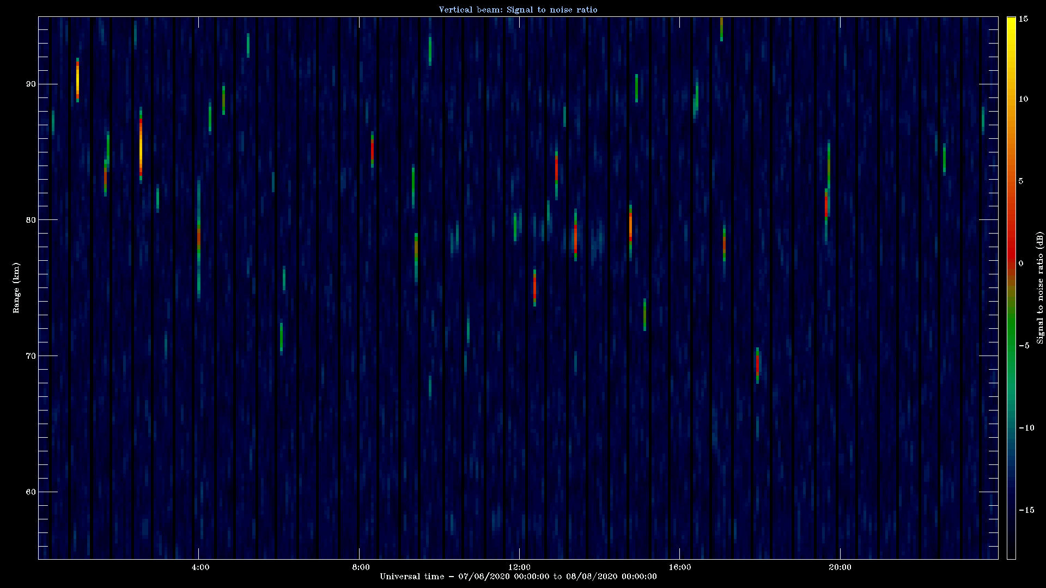Click the 4:00 time tick label
The image size is (1046, 588).
[200, 567]
